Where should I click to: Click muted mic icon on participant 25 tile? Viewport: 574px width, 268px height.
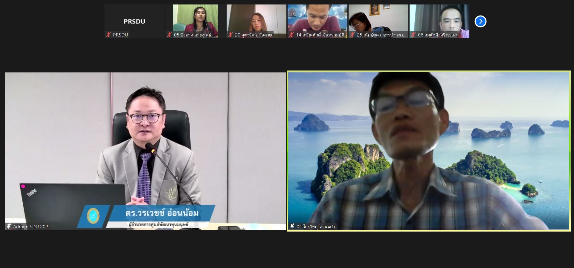[352, 35]
